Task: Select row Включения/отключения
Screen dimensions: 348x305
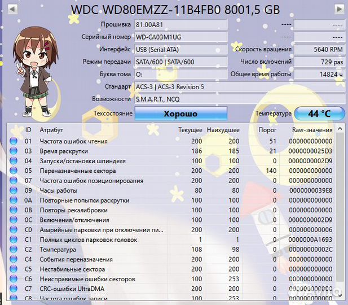Action: pyautogui.click(x=171, y=220)
